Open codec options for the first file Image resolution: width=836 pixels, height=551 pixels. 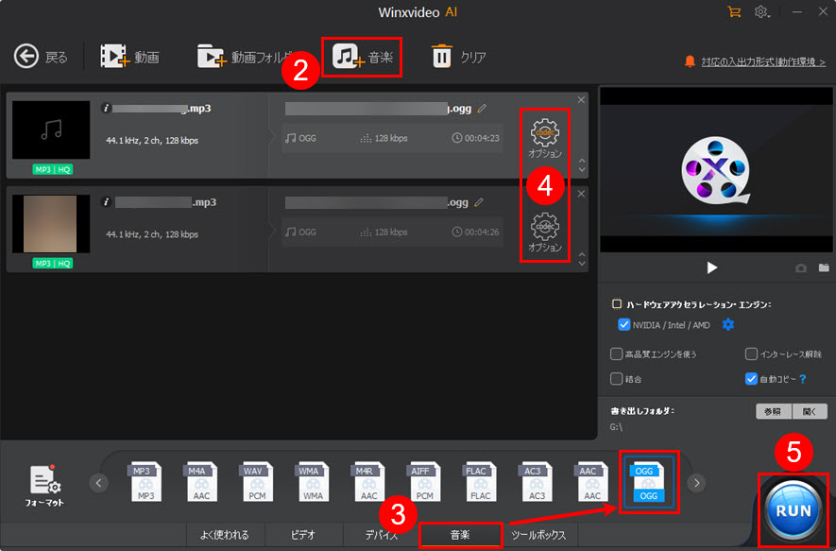point(545,137)
